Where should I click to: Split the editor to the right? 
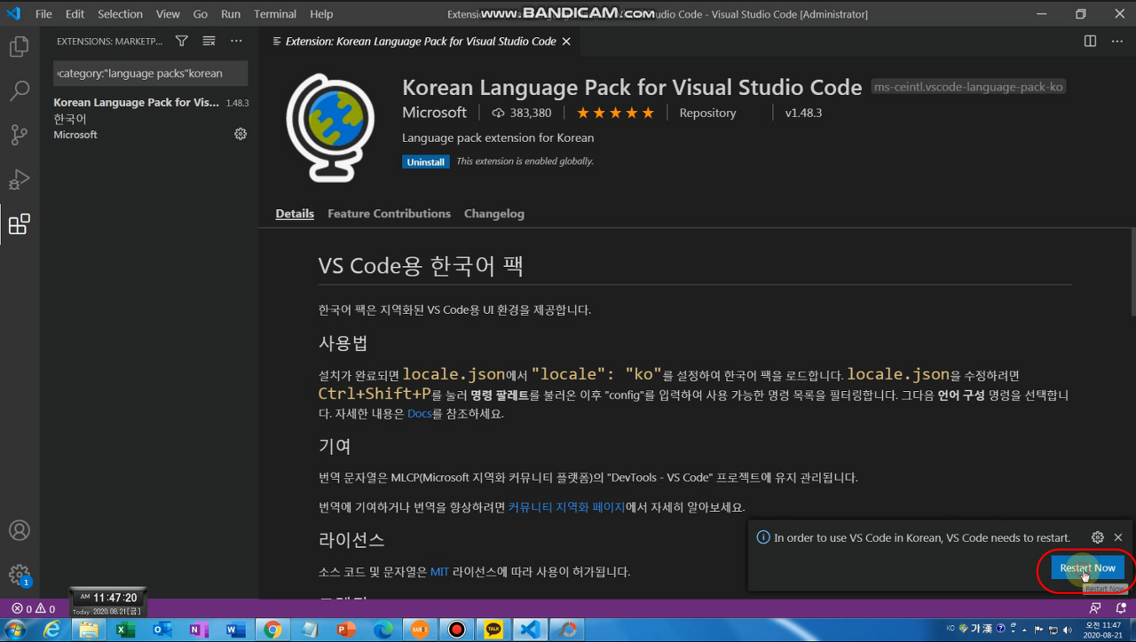click(1090, 41)
